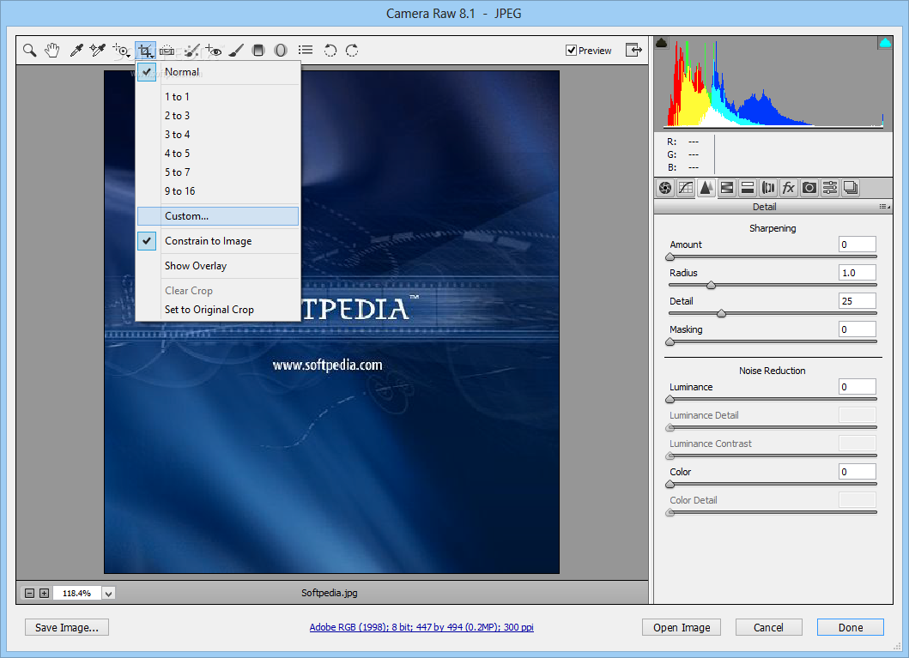The width and height of the screenshot is (909, 658).
Task: Toggle Show Overlay menu option
Action: click(218, 266)
